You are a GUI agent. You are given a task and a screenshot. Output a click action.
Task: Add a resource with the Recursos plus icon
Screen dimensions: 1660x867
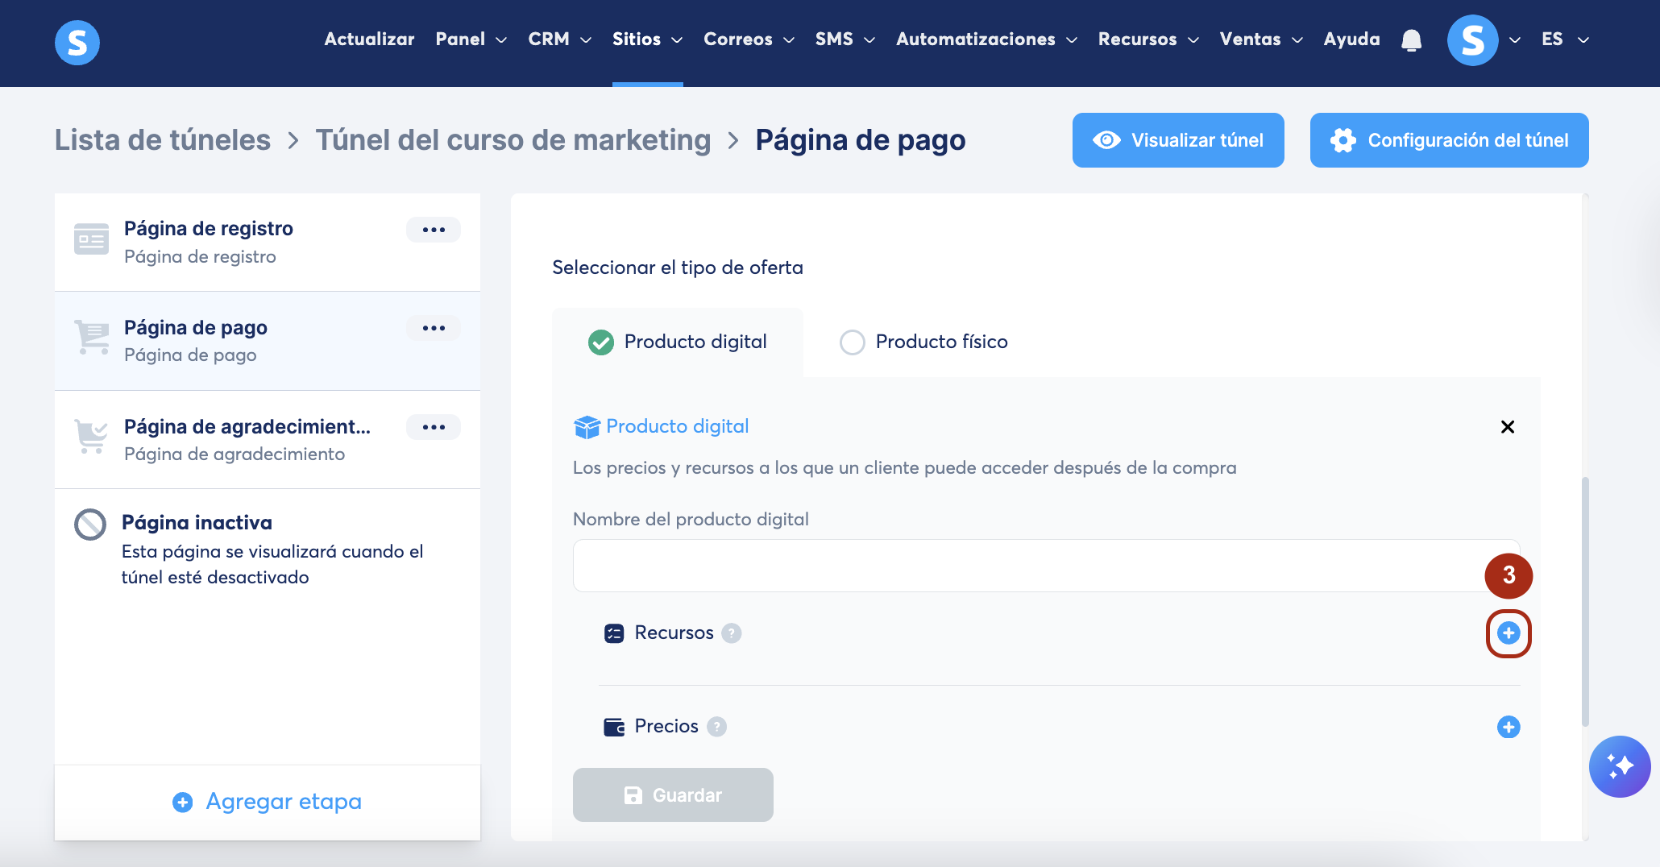pyautogui.click(x=1509, y=633)
